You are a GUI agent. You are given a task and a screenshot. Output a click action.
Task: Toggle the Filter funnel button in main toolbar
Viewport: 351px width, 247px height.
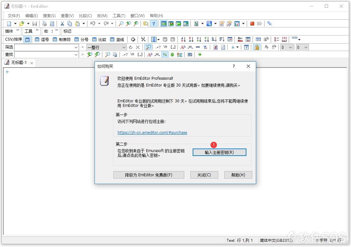click(x=153, y=24)
